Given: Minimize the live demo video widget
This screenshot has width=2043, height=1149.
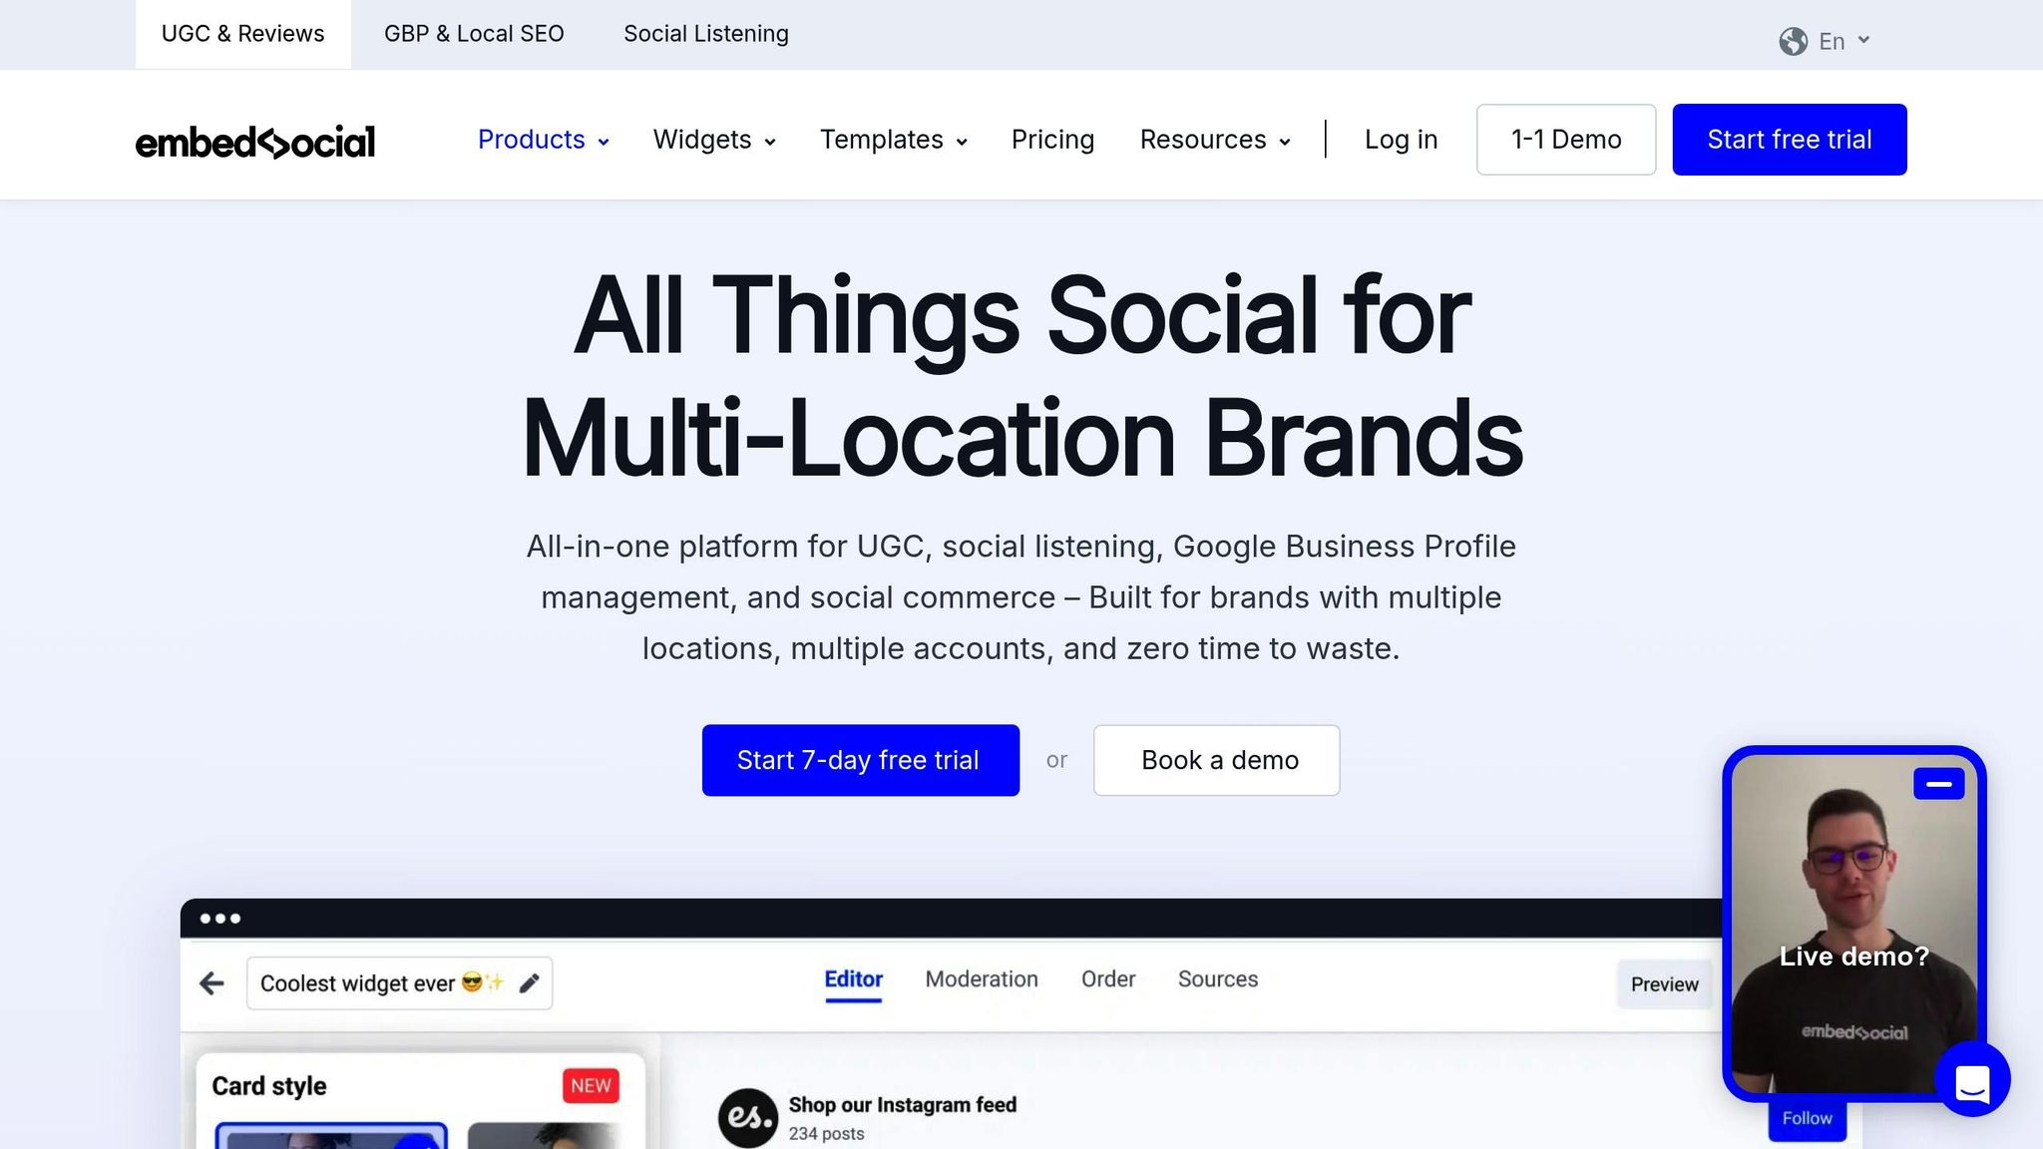Looking at the screenshot, I should pyautogui.click(x=1938, y=784).
